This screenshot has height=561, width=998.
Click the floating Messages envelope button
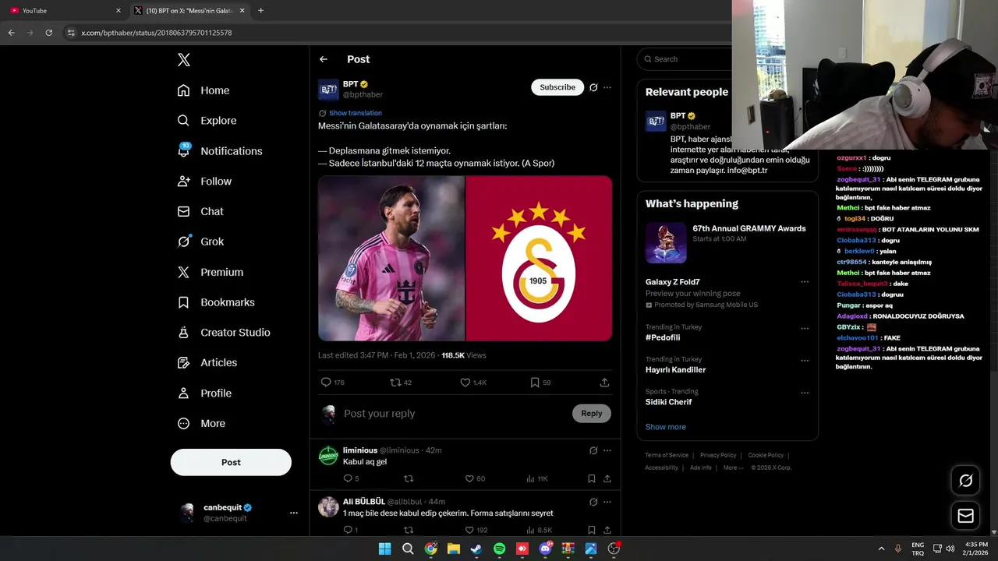click(965, 516)
